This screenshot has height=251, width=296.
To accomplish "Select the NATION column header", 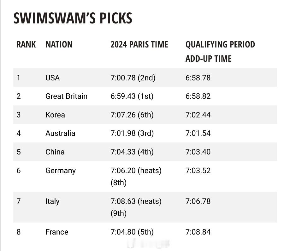I will [59, 45].
